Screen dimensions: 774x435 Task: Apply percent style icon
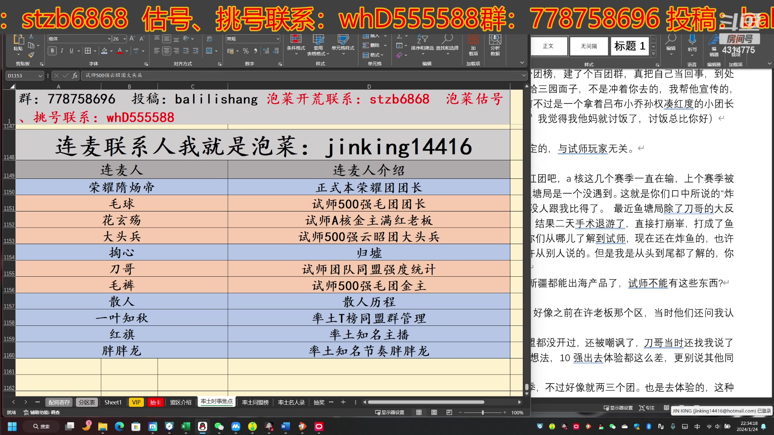[246, 51]
